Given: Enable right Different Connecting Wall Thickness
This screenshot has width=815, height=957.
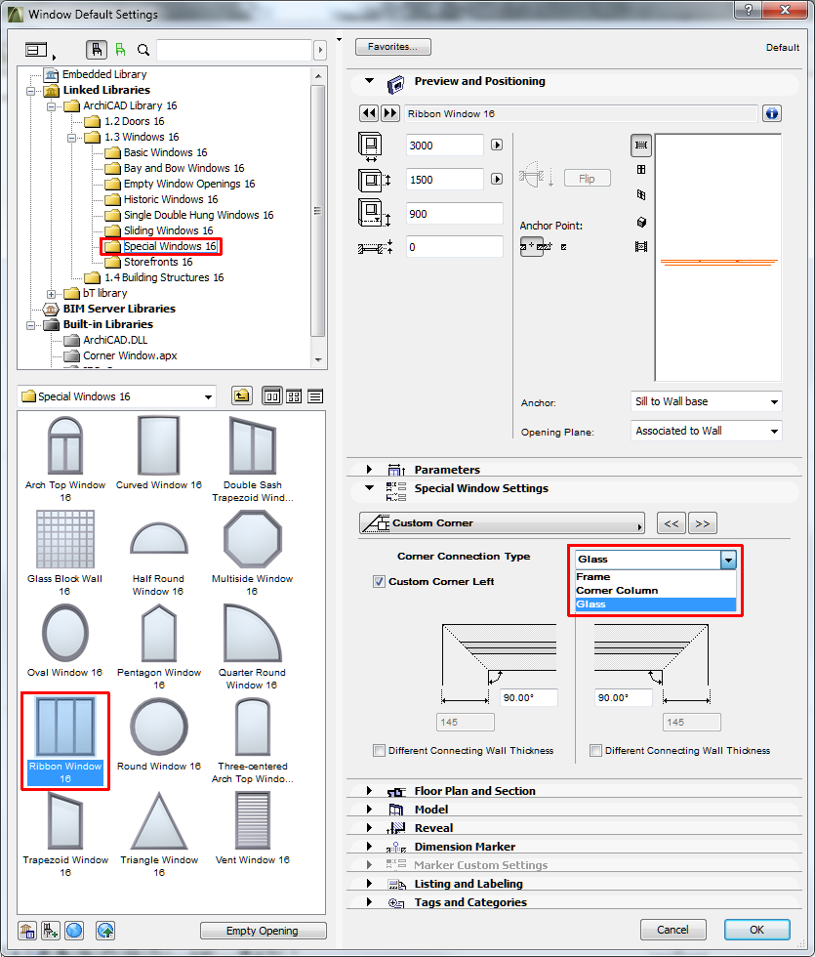Looking at the screenshot, I should pyautogui.click(x=596, y=750).
